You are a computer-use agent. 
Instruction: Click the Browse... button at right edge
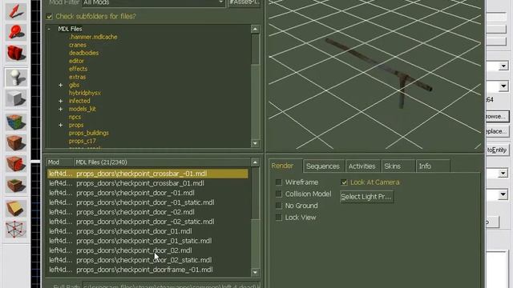coord(497,116)
